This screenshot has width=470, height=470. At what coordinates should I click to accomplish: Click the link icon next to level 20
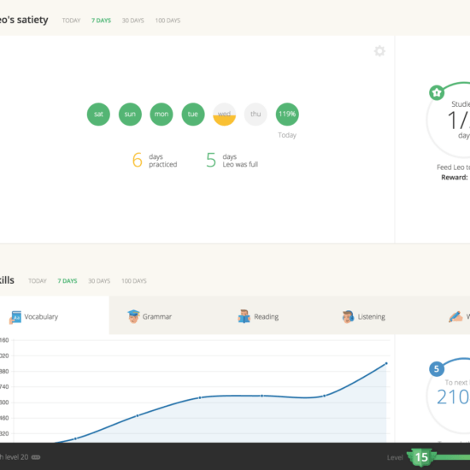(x=36, y=457)
